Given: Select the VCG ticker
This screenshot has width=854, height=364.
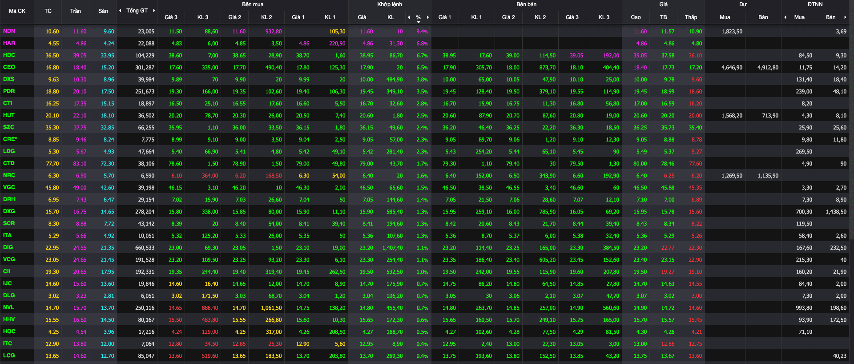Looking at the screenshot, I should (x=9, y=259).
